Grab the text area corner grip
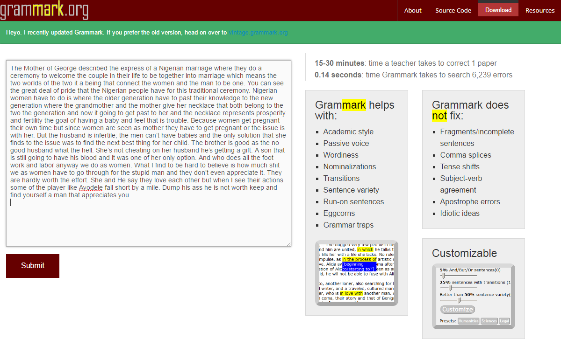Viewport: 561px width, 353px height. (x=288, y=243)
